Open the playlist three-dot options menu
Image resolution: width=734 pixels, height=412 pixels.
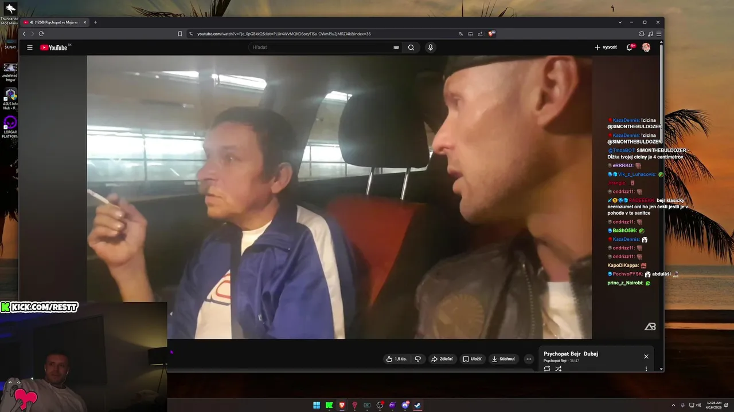646,369
